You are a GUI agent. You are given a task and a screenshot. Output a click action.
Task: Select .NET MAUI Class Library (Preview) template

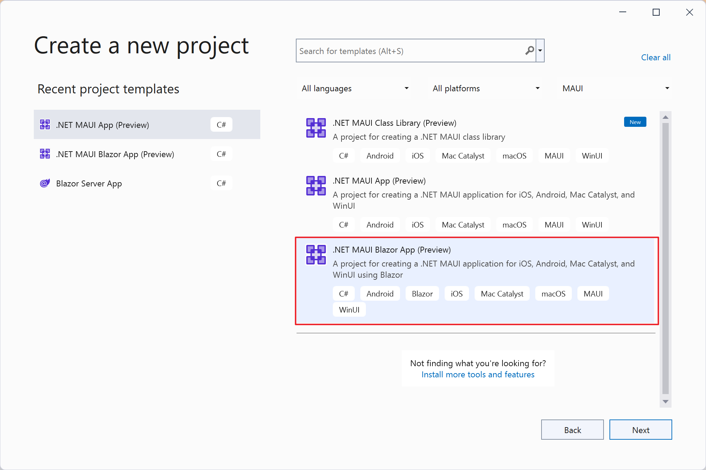pos(394,123)
